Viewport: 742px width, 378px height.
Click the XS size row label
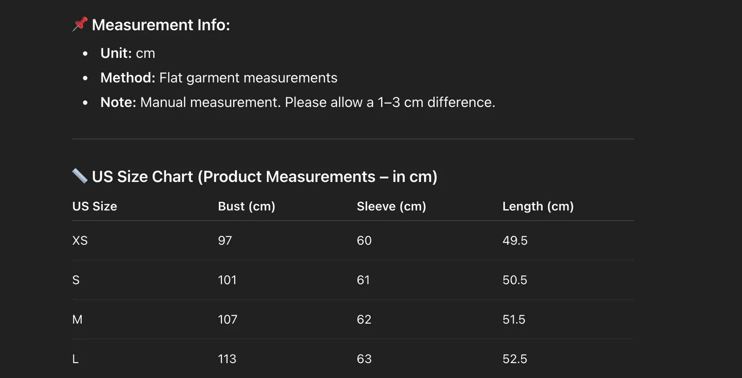(80, 241)
